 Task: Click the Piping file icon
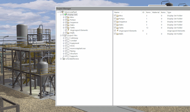[68, 51]
